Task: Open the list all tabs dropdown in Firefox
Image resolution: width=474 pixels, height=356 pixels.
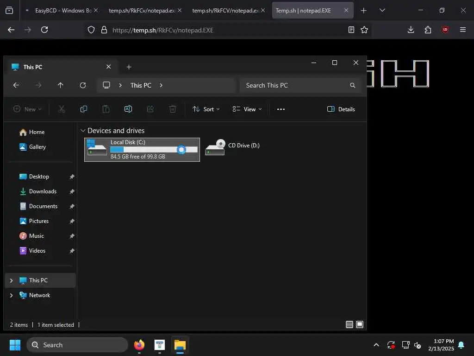Action: 382,10
